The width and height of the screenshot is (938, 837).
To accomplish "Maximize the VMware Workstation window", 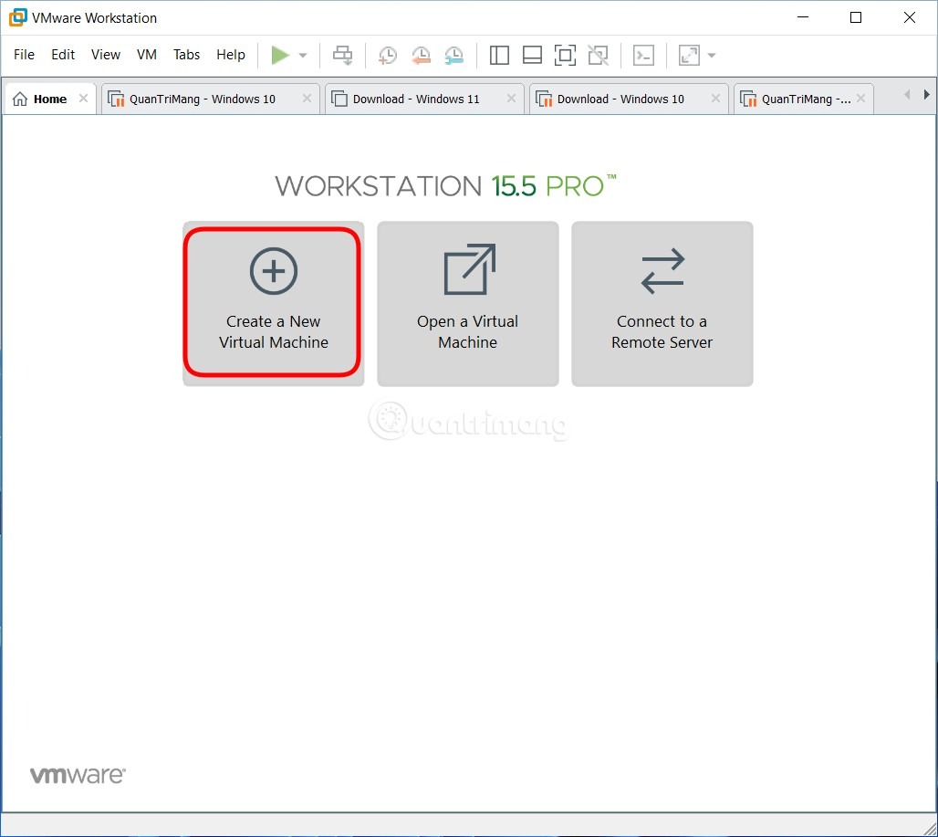I will coord(856,17).
